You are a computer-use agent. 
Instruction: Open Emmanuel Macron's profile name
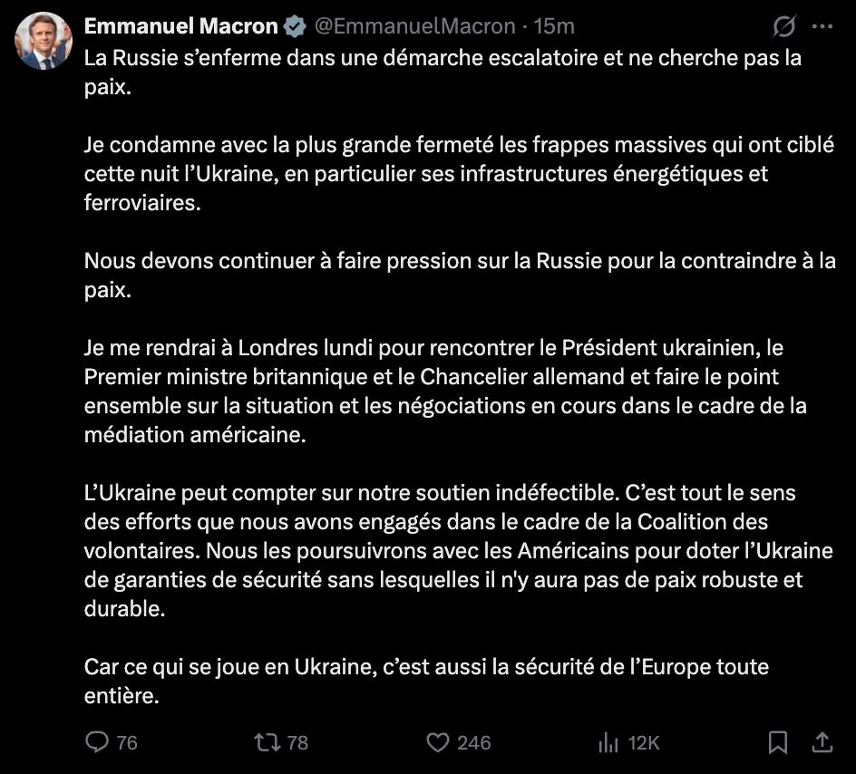click(180, 26)
